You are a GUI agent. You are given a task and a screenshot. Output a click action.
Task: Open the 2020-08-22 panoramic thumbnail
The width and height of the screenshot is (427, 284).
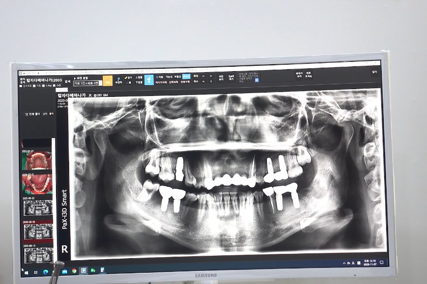tap(38, 208)
